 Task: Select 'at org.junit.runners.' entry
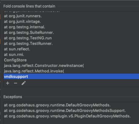[x=71, y=16]
